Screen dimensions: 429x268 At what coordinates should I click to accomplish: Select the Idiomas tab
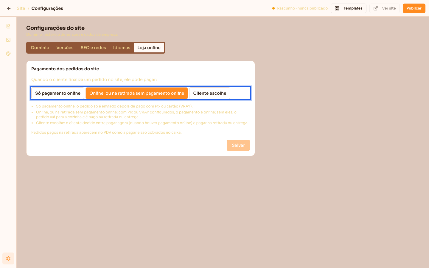tap(122, 48)
